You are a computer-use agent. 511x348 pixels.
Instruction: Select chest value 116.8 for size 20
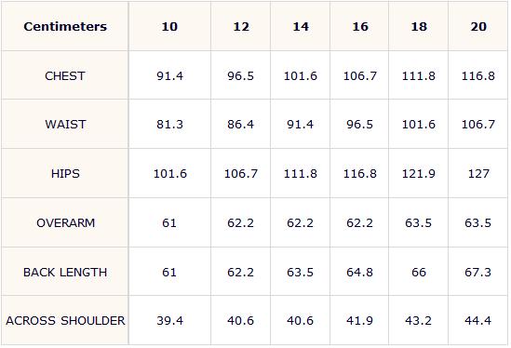point(478,76)
